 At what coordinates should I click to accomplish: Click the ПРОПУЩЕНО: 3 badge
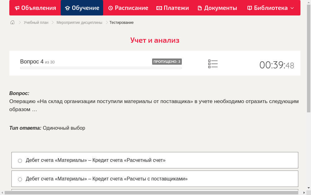click(167, 62)
